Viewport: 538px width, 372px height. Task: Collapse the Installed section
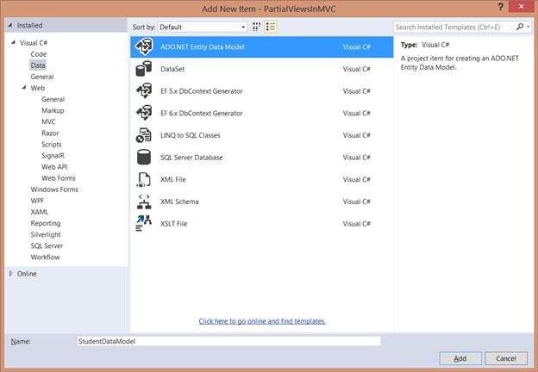(x=10, y=25)
